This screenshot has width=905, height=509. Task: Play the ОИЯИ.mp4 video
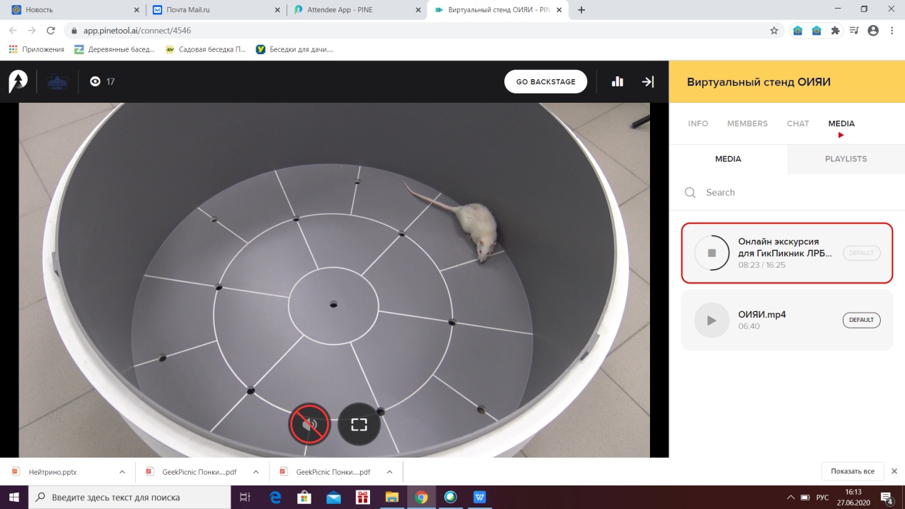tap(711, 321)
